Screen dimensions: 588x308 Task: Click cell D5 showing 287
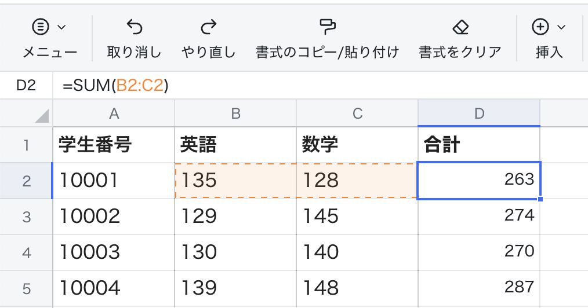[478, 287]
